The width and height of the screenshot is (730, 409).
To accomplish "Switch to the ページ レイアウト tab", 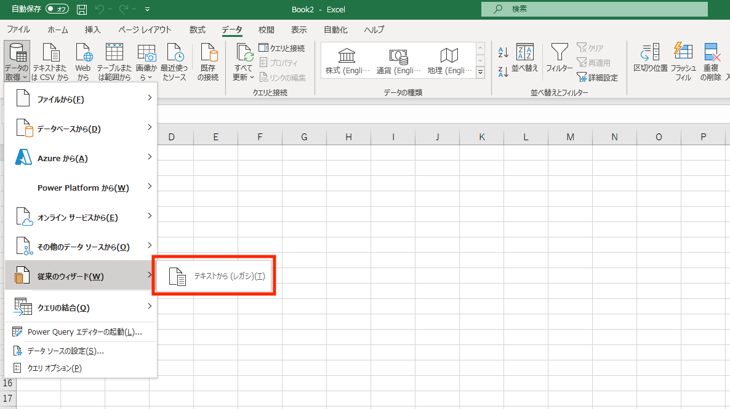I will [145, 30].
